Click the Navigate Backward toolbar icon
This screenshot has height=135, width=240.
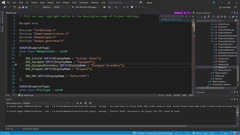click(5, 7)
